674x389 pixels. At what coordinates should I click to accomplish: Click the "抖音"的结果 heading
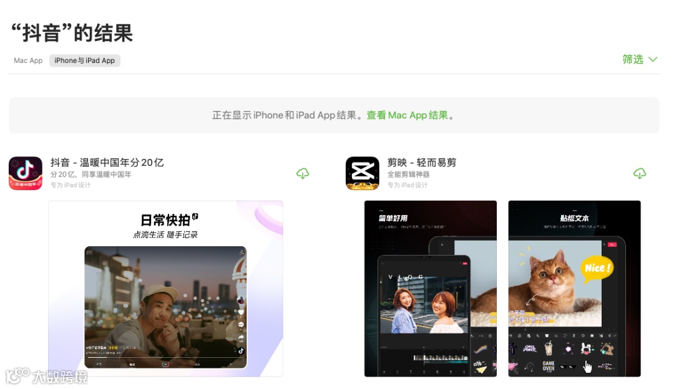point(72,32)
